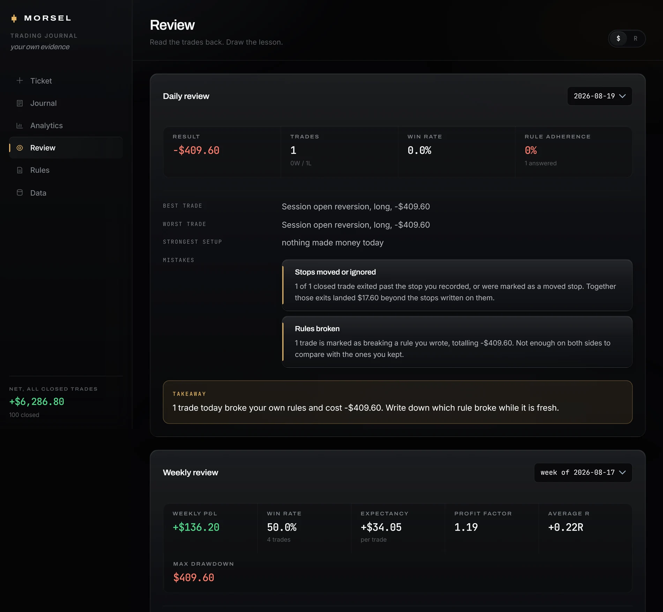Click the Analytics bar chart icon
Screen dimensions: 663x612
(20, 125)
